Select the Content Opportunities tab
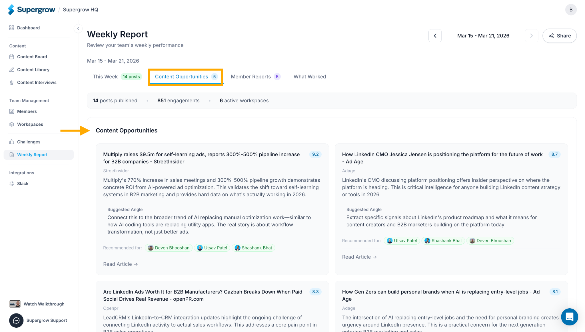Screen dimensions: 585x332 (x=186, y=77)
